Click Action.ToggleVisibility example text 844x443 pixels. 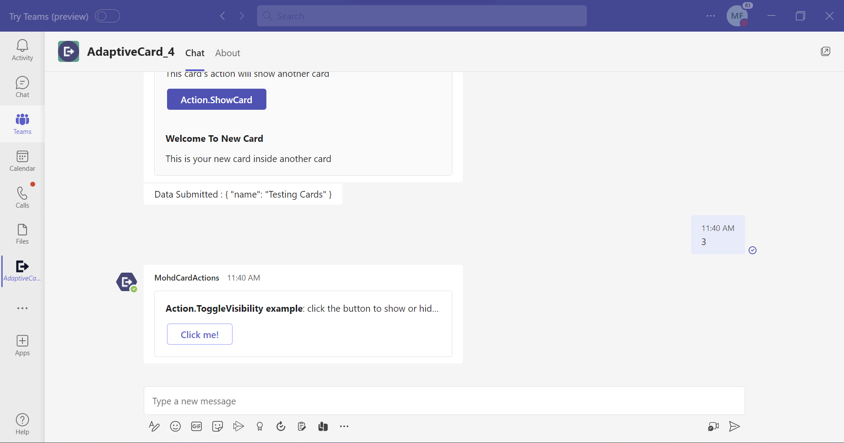point(234,309)
